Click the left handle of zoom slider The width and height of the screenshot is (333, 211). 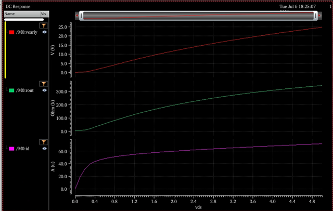click(79, 16)
